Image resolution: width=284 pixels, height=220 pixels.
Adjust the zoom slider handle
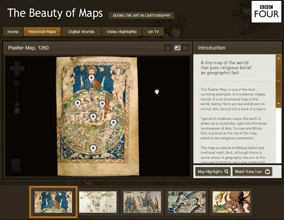(17, 105)
